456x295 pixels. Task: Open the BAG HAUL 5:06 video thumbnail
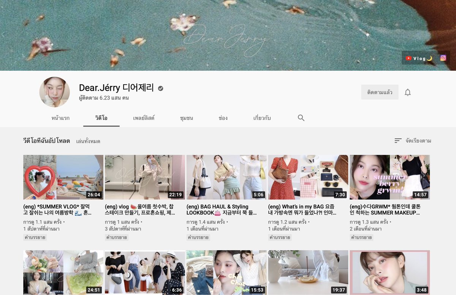pyautogui.click(x=226, y=177)
